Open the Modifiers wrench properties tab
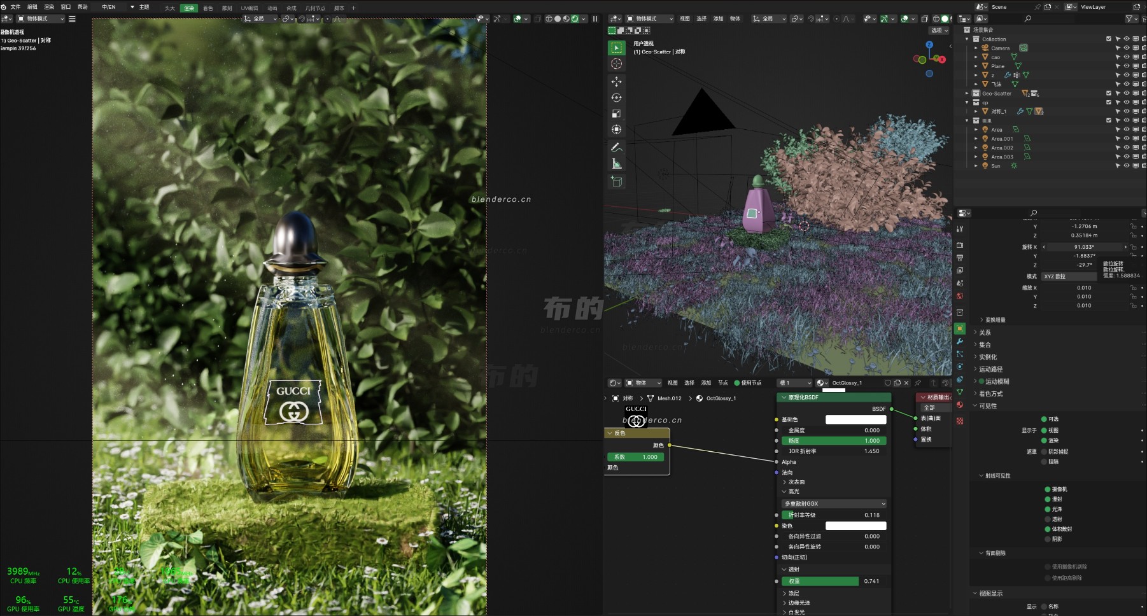The image size is (1147, 616). (x=960, y=342)
